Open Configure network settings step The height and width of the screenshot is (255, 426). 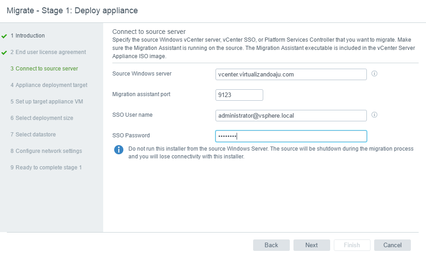[x=46, y=151]
